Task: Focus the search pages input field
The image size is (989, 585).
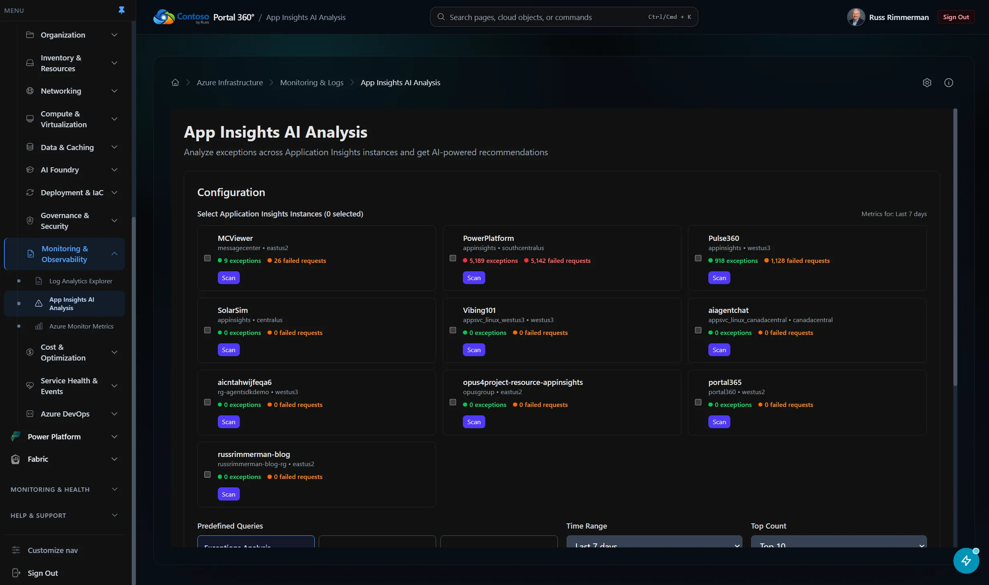Action: (564, 17)
